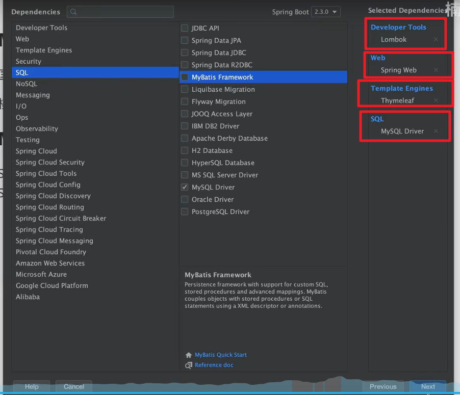Select Spring Cloud Discovery

[95, 196]
